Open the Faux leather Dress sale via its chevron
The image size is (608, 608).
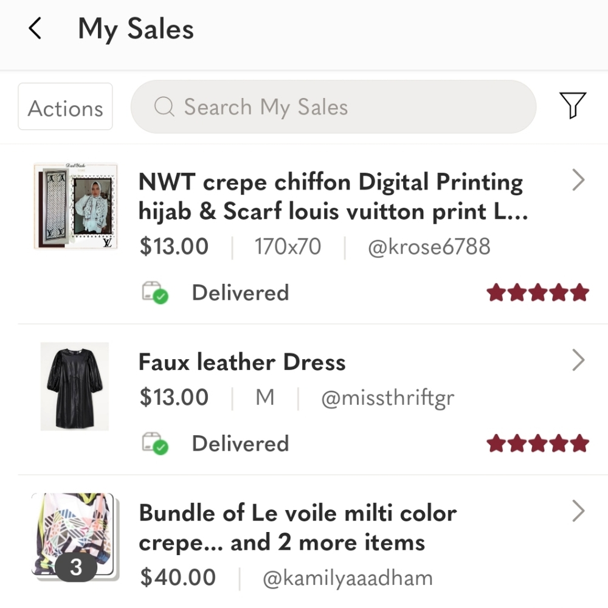pos(578,360)
